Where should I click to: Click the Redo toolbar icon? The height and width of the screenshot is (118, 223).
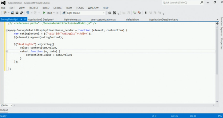coord(35,13)
